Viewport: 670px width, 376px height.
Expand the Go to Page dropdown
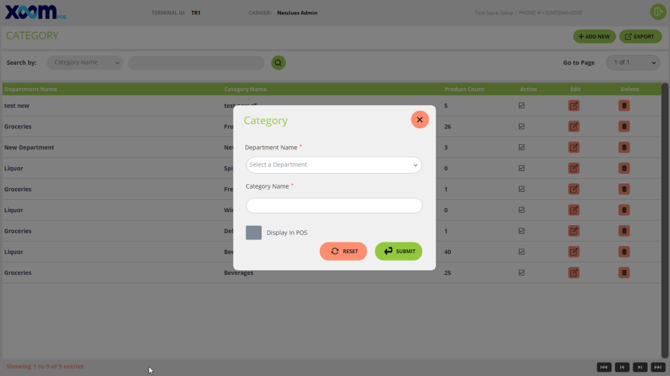point(632,63)
